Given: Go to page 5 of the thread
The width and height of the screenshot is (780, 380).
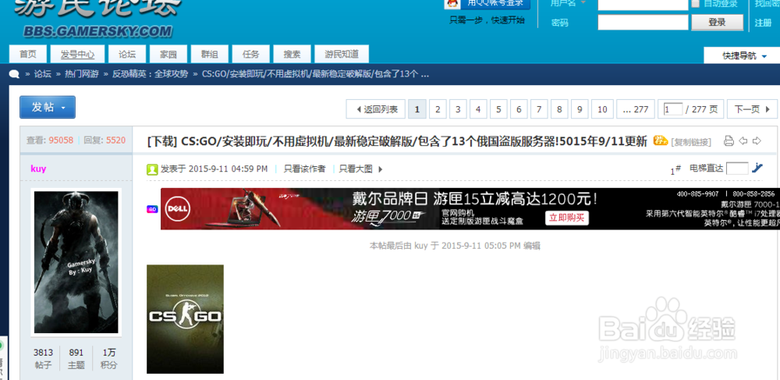Looking at the screenshot, I should click(498, 109).
